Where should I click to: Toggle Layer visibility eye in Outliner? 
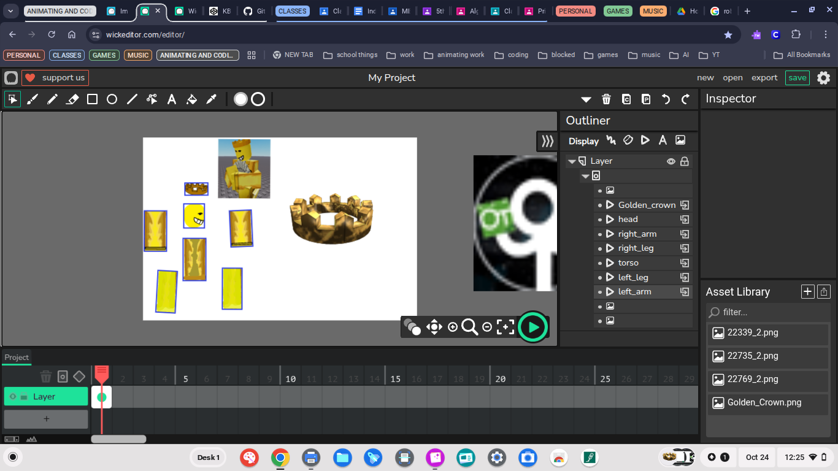[671, 161]
